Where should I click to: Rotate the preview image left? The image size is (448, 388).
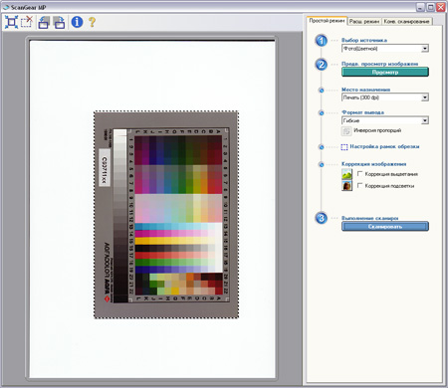(x=44, y=22)
